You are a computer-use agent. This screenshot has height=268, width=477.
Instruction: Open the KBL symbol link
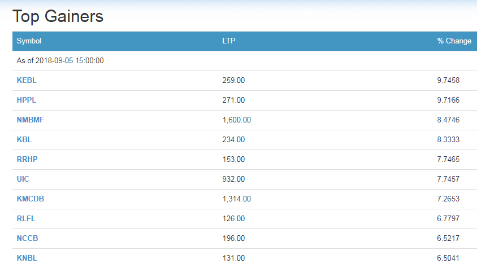click(24, 140)
